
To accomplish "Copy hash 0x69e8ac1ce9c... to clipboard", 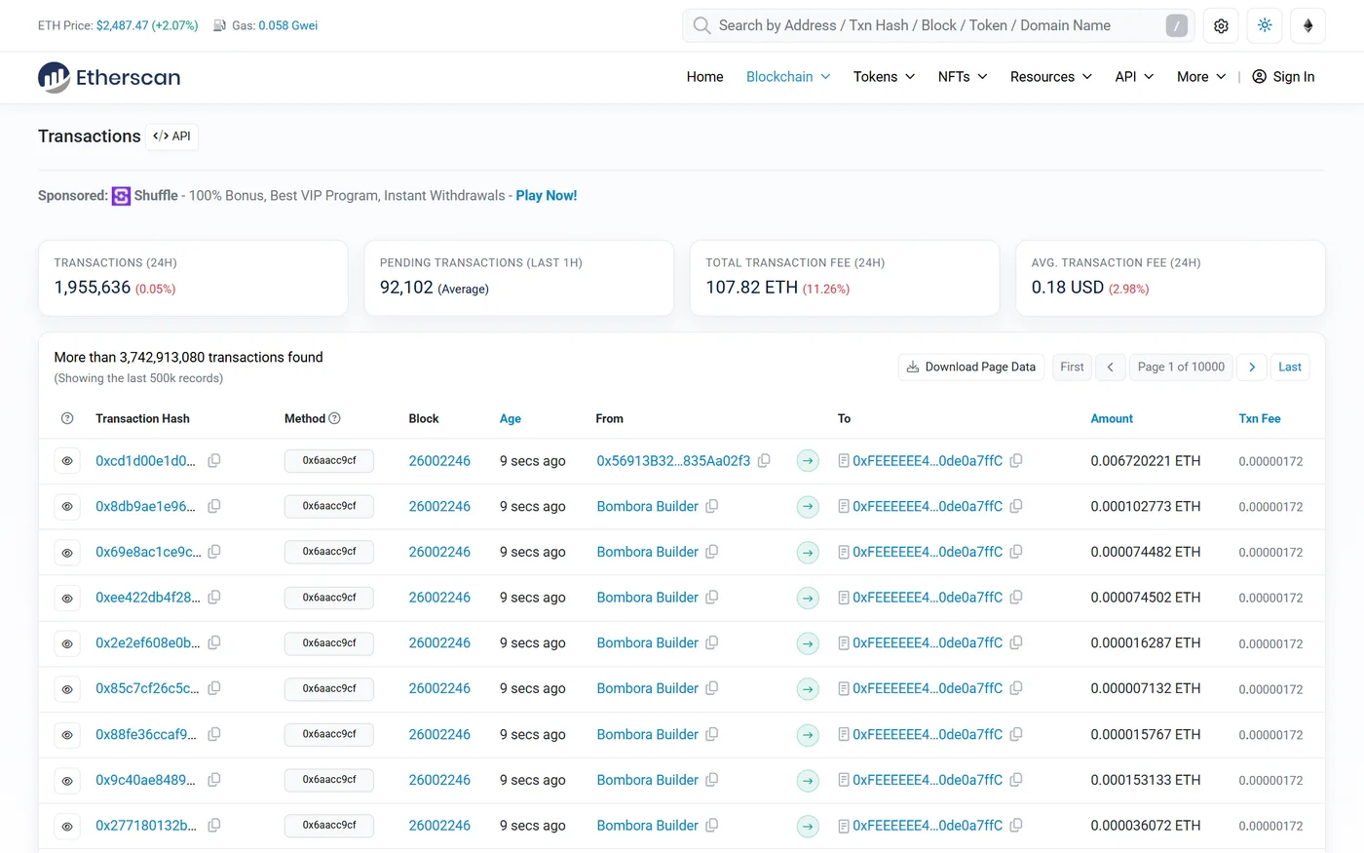I will [x=214, y=552].
